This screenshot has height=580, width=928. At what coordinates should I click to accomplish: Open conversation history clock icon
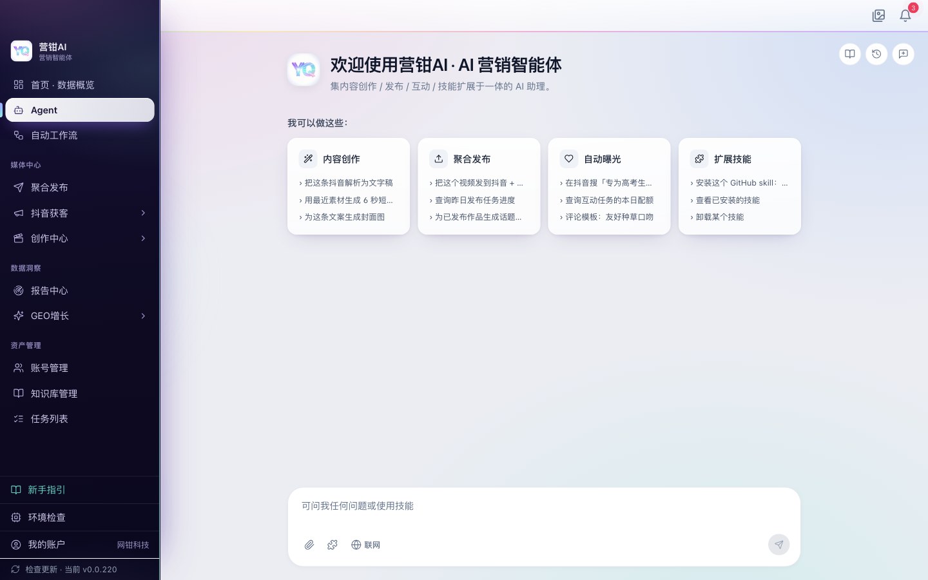coord(876,54)
